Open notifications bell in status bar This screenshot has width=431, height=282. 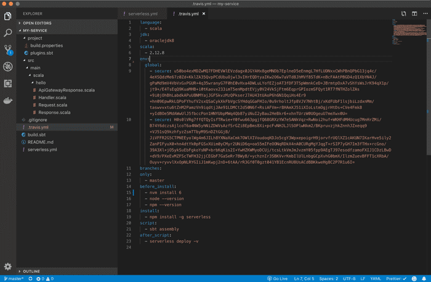coord(424,279)
